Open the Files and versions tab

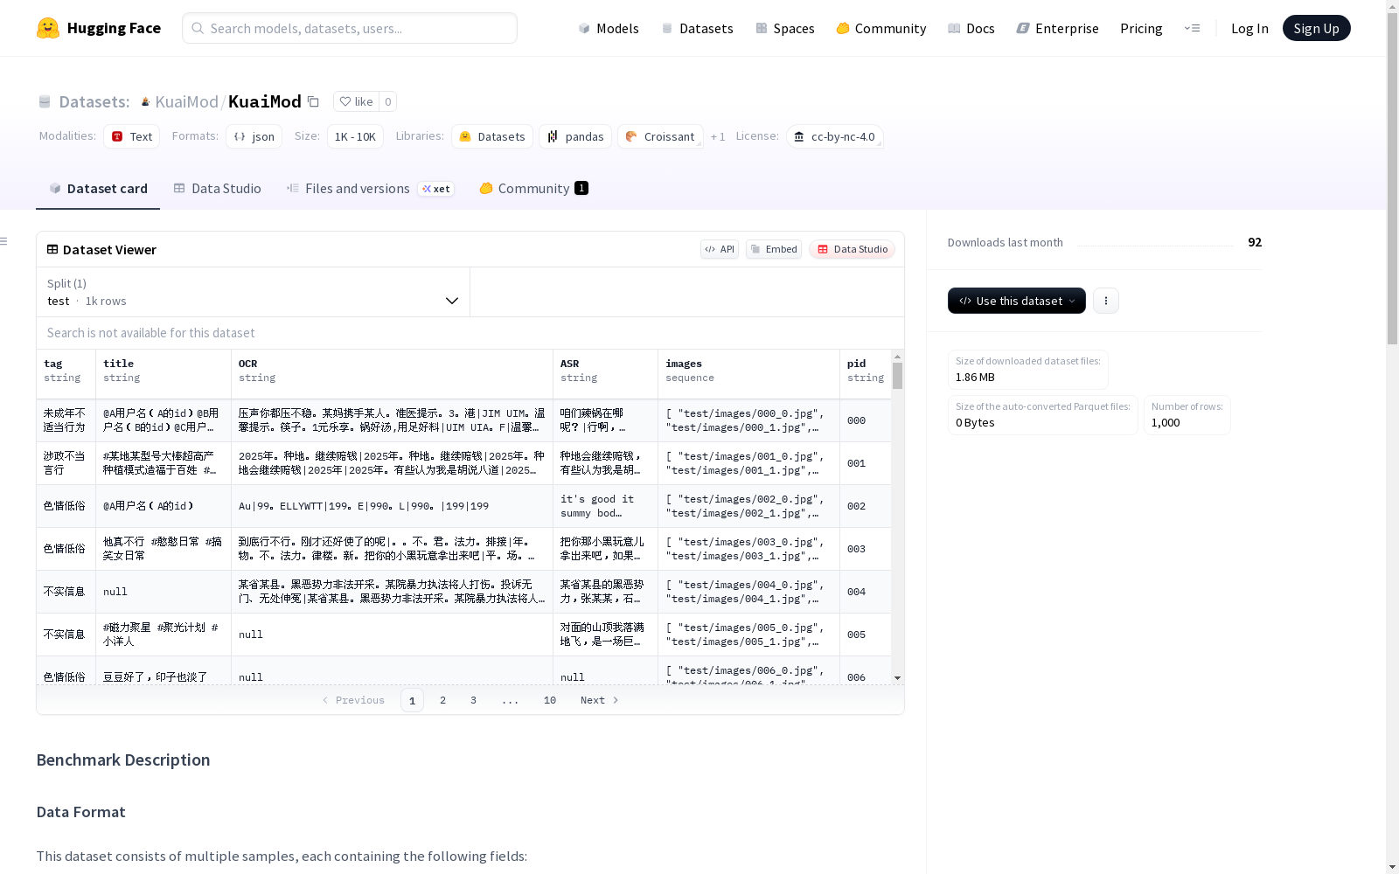[x=370, y=188]
